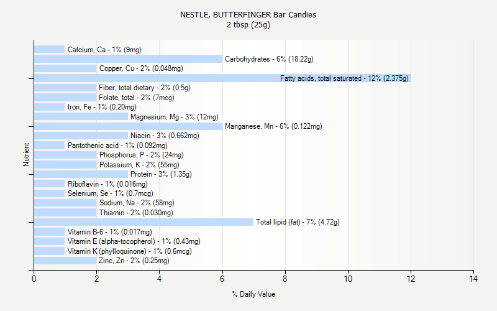Click the Niacin 3% bar label
497x311 pixels.
(x=165, y=136)
